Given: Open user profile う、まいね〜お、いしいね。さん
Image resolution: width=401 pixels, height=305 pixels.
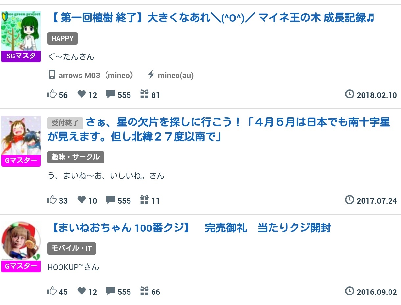Looking at the screenshot, I should [106, 176].
